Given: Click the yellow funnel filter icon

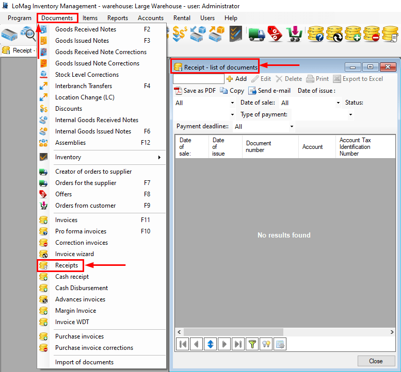Looking at the screenshot, I should [x=252, y=344].
